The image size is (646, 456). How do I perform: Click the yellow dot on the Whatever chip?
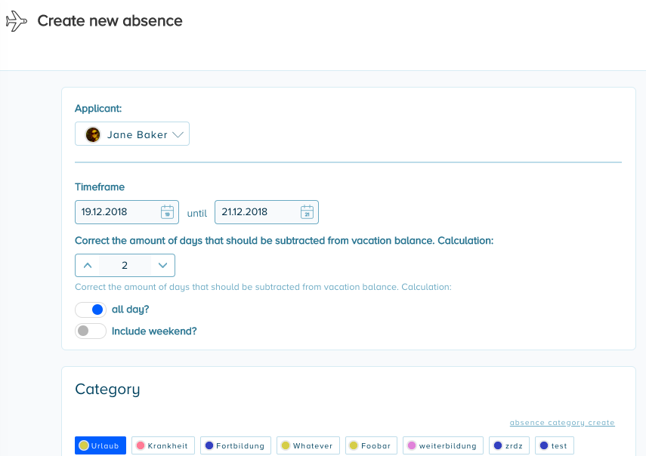(285, 445)
